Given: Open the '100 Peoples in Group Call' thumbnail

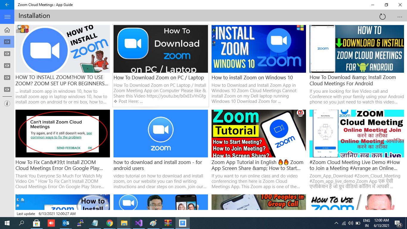Looking at the screenshot, I should pyautogui.click(x=259, y=202).
